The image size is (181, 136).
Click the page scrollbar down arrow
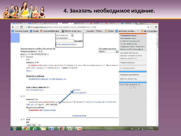click(x=157, y=125)
